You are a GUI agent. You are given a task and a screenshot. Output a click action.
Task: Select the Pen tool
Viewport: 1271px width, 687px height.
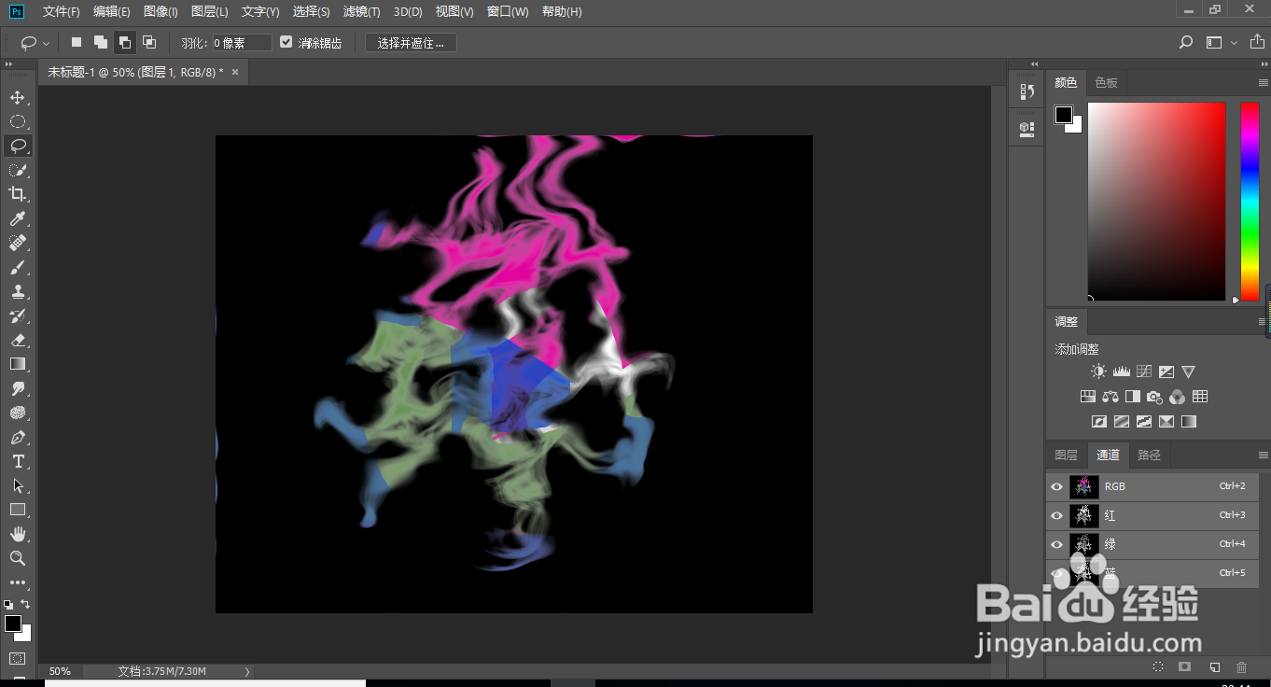(x=17, y=437)
